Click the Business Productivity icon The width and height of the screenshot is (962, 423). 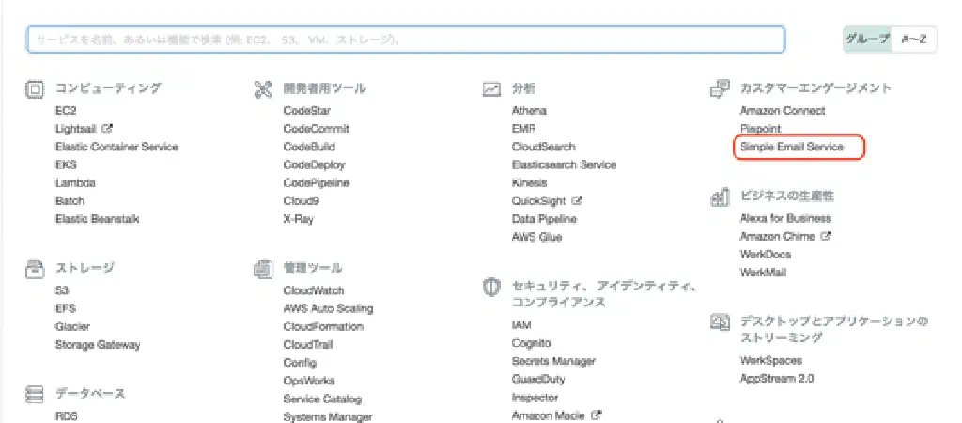coord(720,196)
